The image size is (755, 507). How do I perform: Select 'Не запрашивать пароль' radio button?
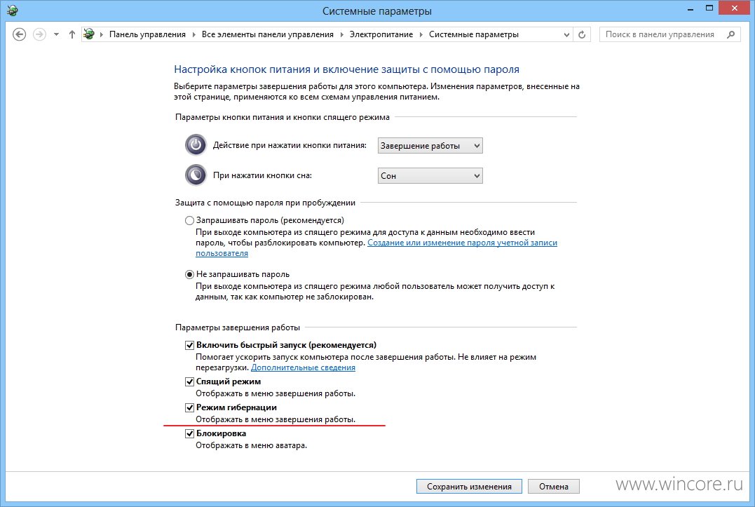pos(190,274)
